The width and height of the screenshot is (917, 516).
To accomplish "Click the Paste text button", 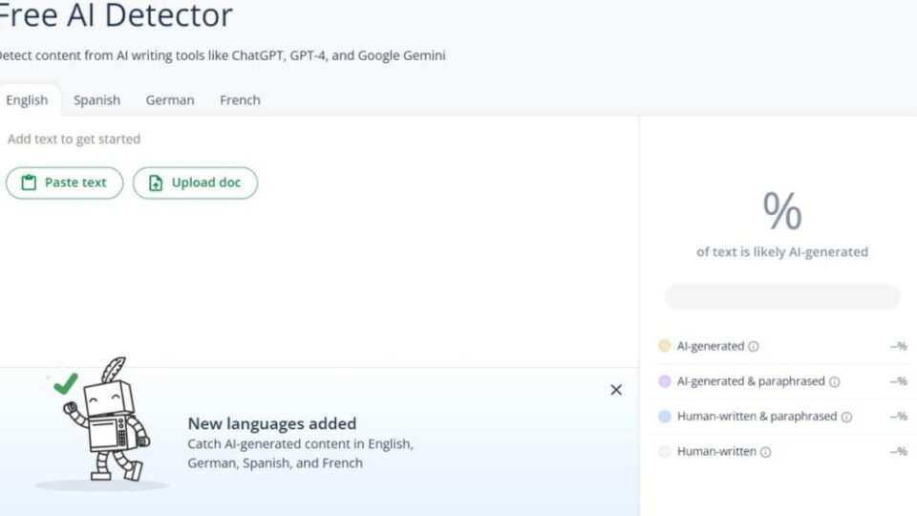I will tap(64, 183).
